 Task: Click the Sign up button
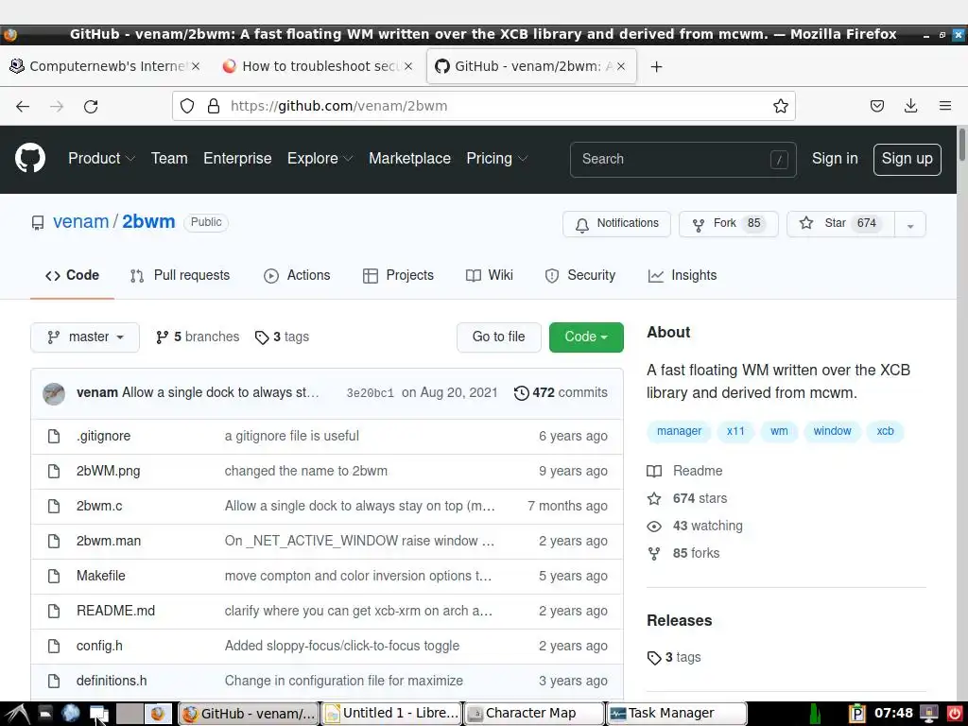click(x=907, y=159)
